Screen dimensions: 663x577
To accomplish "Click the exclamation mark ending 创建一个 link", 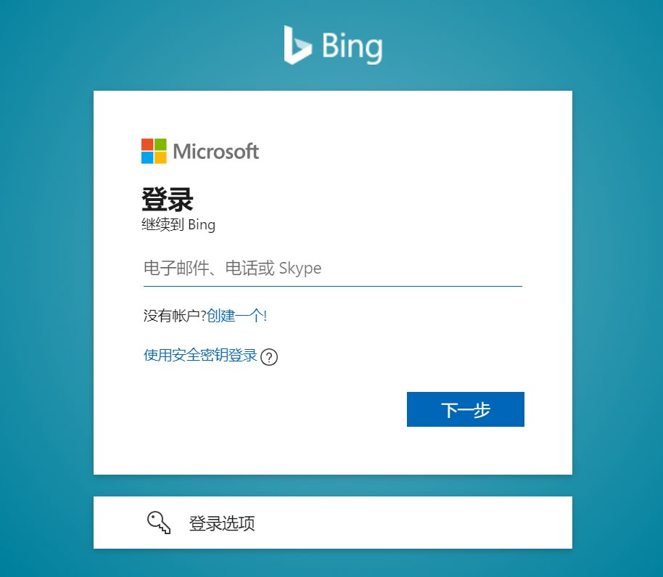I will pyautogui.click(x=265, y=316).
